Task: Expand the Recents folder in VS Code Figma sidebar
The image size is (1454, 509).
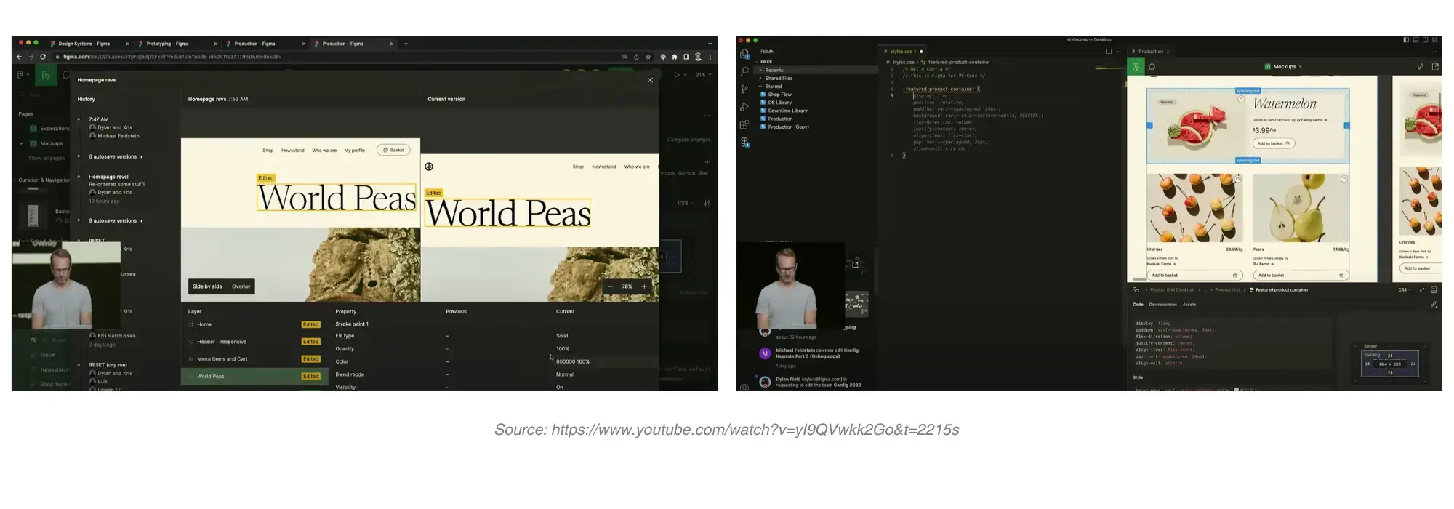Action: pos(817,71)
